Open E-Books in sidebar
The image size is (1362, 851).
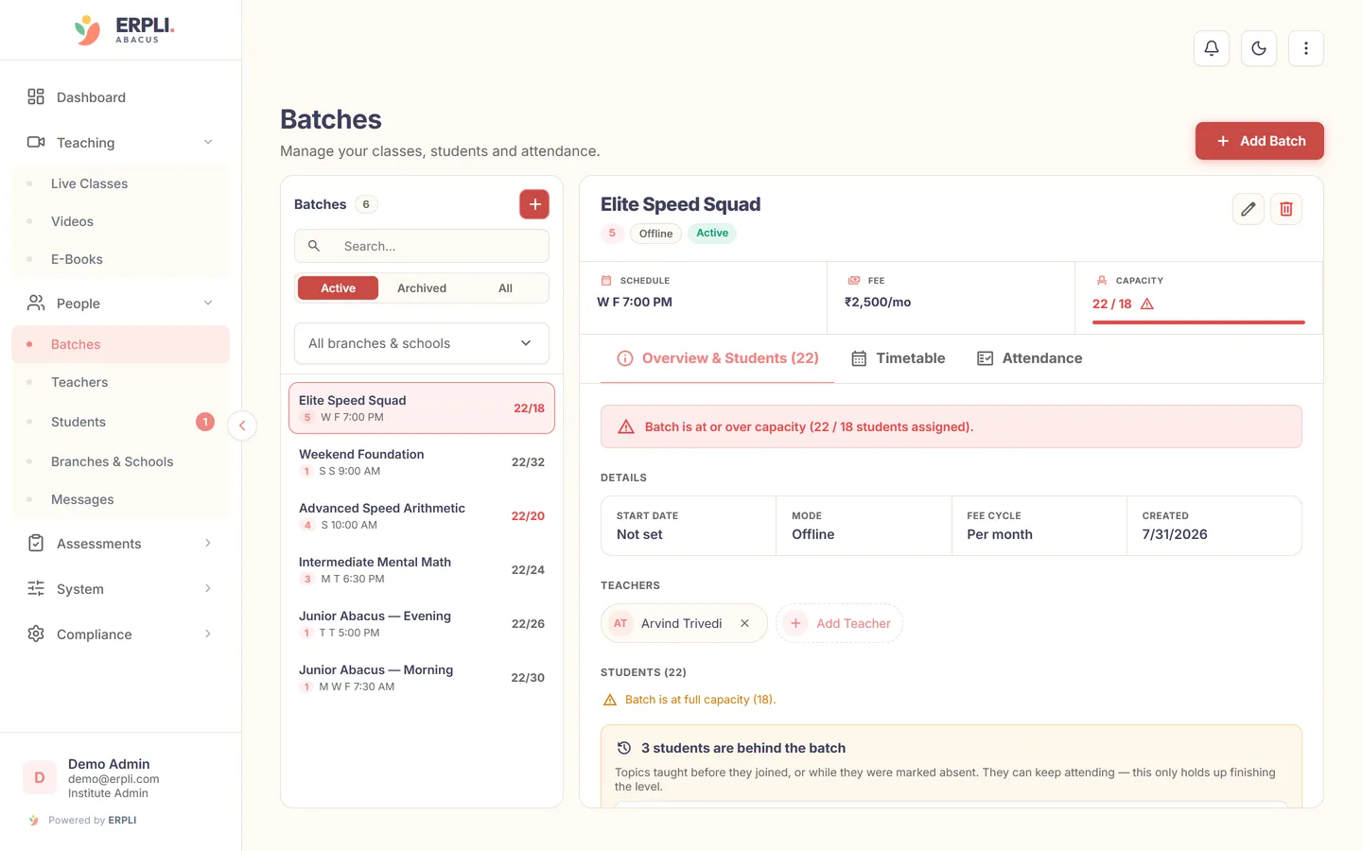(120, 259)
